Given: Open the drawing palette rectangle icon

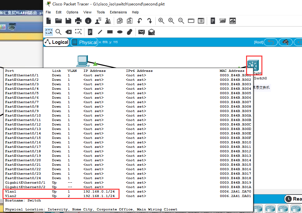Looking at the screenshot, I should pyautogui.click(x=191, y=21).
